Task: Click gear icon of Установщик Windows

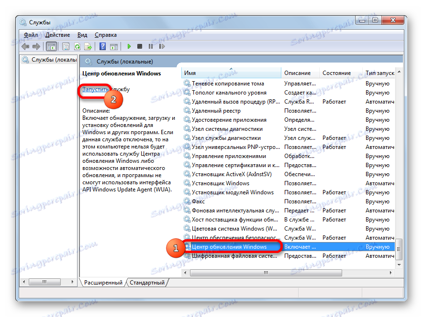Action: [x=187, y=183]
